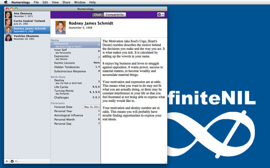This screenshot has height=168, width=270.
Task: Open the Window menu
Action: [x=80, y=2]
